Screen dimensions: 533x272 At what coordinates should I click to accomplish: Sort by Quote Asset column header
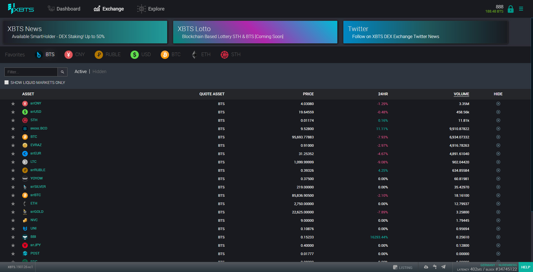[212, 94]
